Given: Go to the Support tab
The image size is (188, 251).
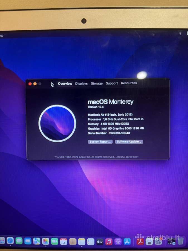Looking at the screenshot, I should tap(112, 83).
